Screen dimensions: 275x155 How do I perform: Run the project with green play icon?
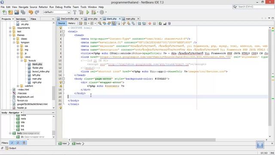tap(88, 12)
